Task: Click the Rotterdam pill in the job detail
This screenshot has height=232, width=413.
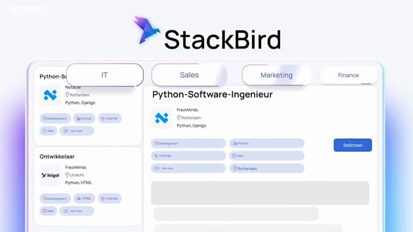Action: pyautogui.click(x=267, y=168)
